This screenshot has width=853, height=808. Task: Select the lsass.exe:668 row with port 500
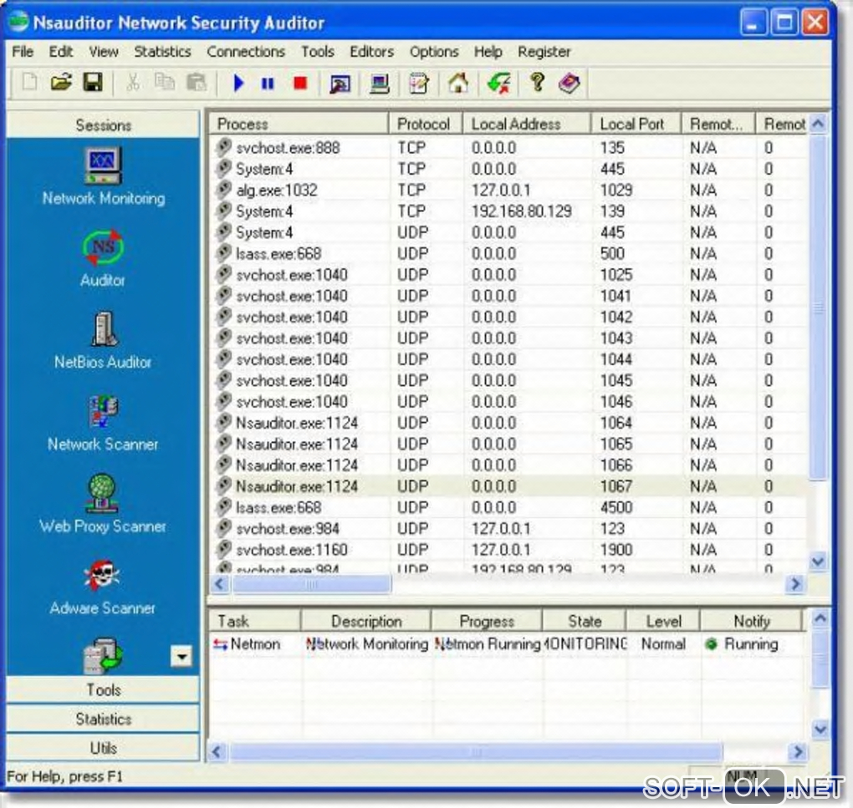pyautogui.click(x=508, y=254)
